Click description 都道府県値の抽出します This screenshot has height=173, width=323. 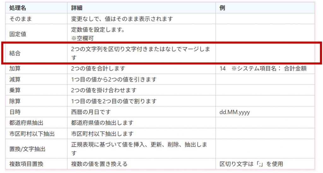coord(103,123)
